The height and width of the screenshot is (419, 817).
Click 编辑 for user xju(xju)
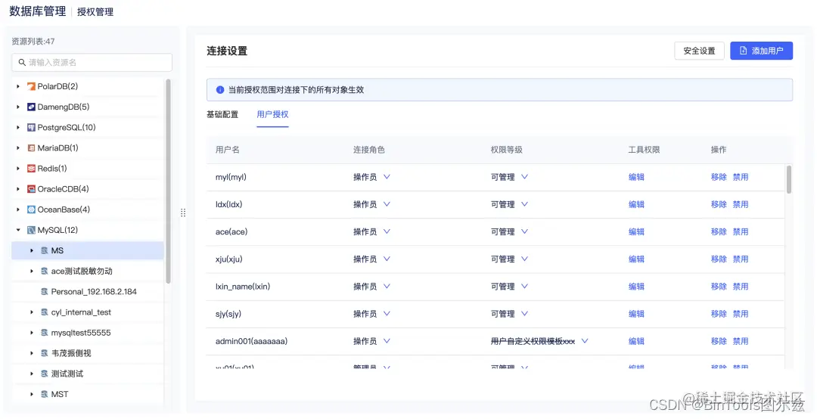pyautogui.click(x=636, y=259)
